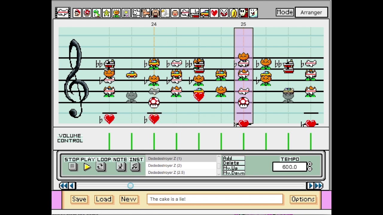Toggle the LOOP button
The width and height of the screenshot is (383, 215).
[100, 167]
